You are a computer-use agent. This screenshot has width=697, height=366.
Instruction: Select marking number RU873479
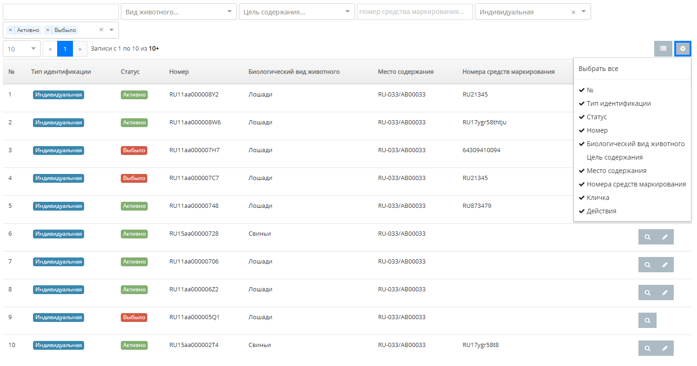pos(477,206)
